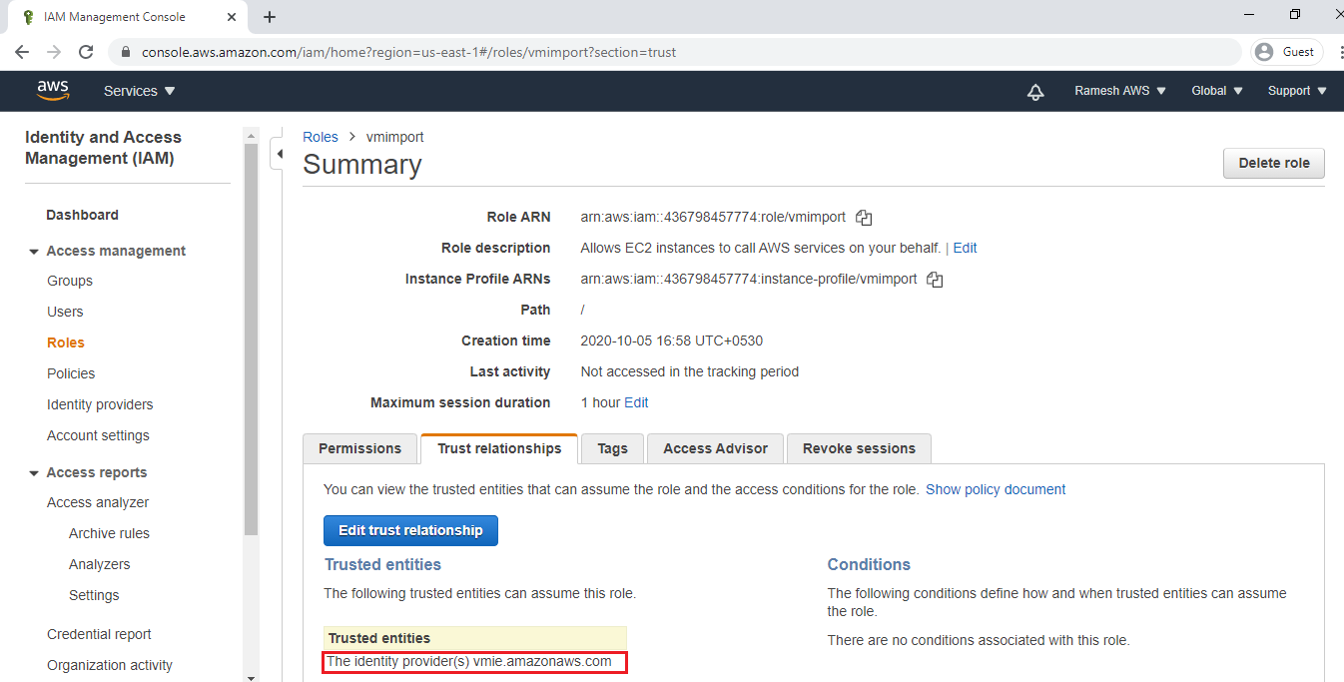View site info via padlock icon
The image size is (1344, 682).
point(125,52)
